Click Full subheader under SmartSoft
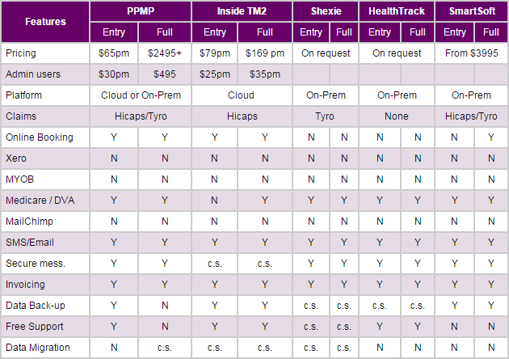 coord(491,32)
